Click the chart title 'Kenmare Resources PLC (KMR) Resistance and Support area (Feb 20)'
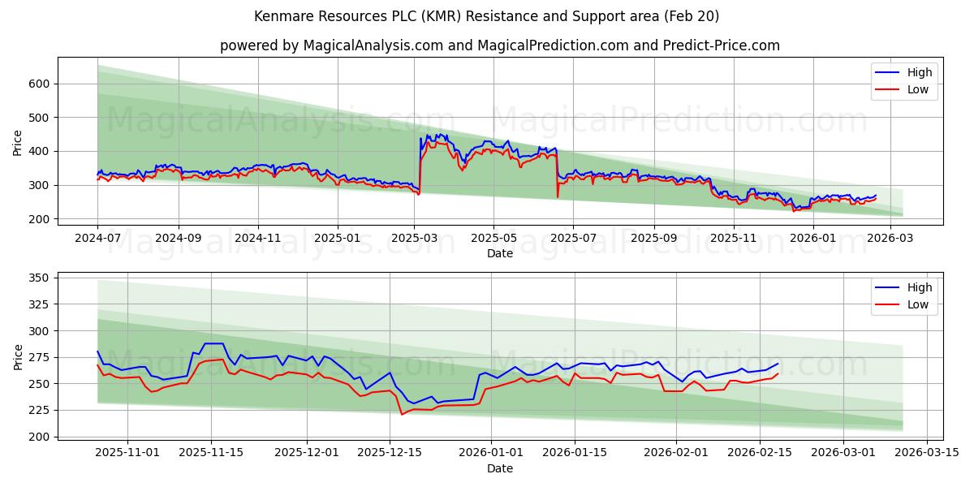The width and height of the screenshot is (974, 487). click(486, 16)
